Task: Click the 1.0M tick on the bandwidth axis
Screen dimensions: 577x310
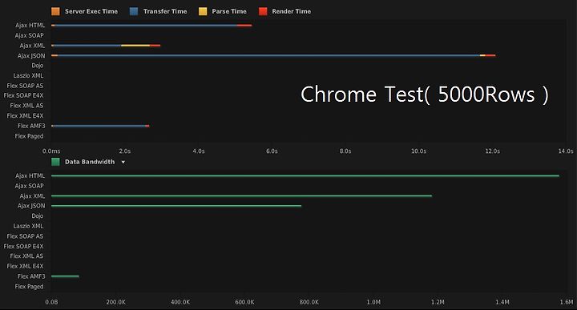Action: click(x=373, y=302)
